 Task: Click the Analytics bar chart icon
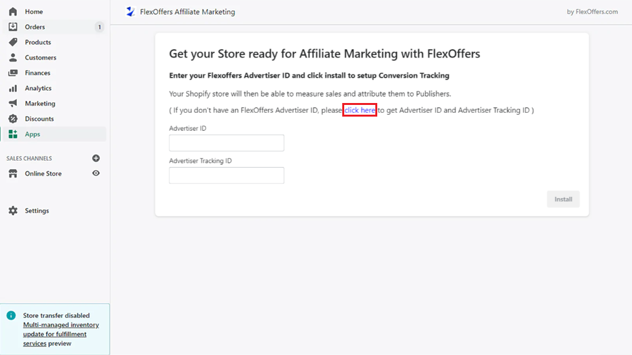click(x=13, y=88)
